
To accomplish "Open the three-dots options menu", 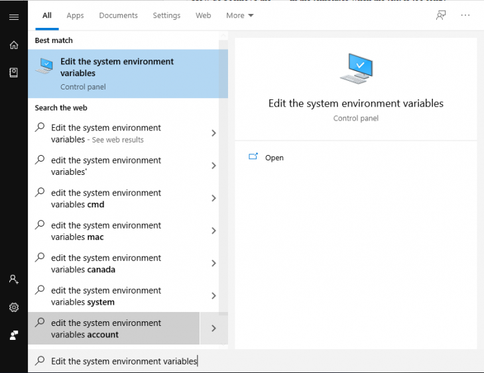I will (x=465, y=15).
